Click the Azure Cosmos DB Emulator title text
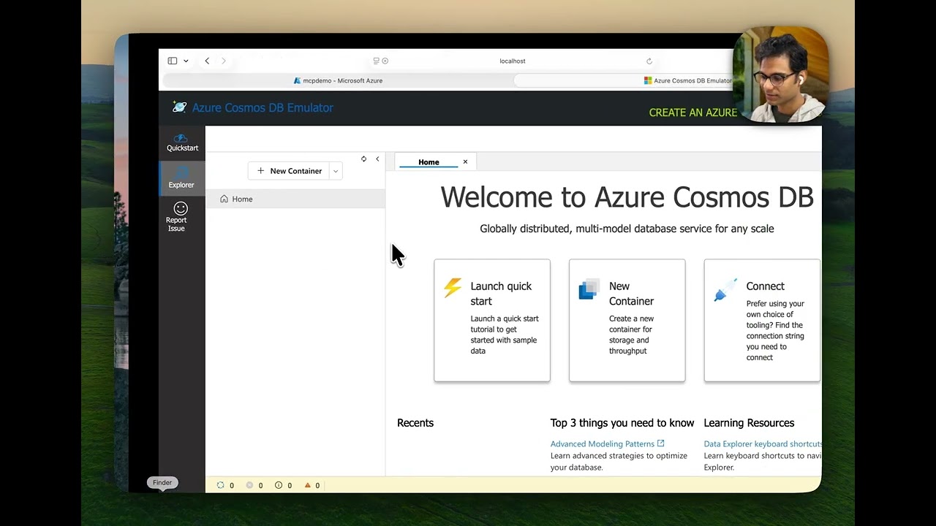 [263, 107]
